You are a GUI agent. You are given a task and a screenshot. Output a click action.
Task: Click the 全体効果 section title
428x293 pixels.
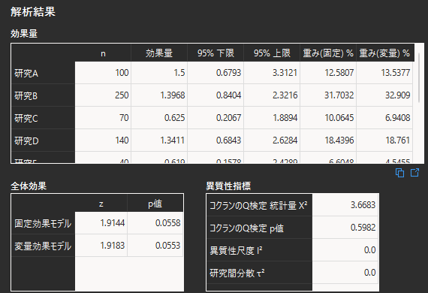click(x=29, y=186)
